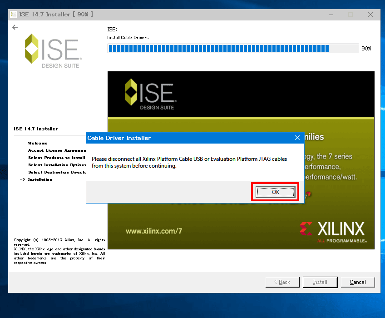
Task: Click the installation progress bar
Action: click(233, 49)
